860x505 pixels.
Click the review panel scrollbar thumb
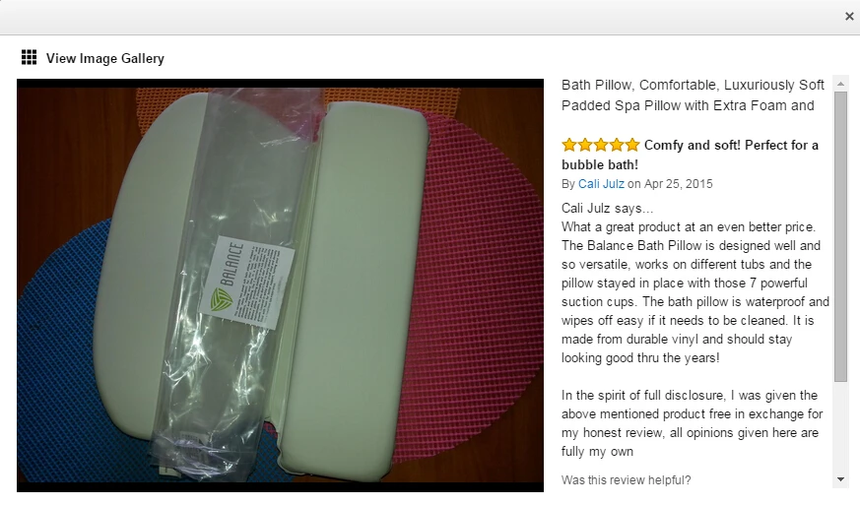840,236
